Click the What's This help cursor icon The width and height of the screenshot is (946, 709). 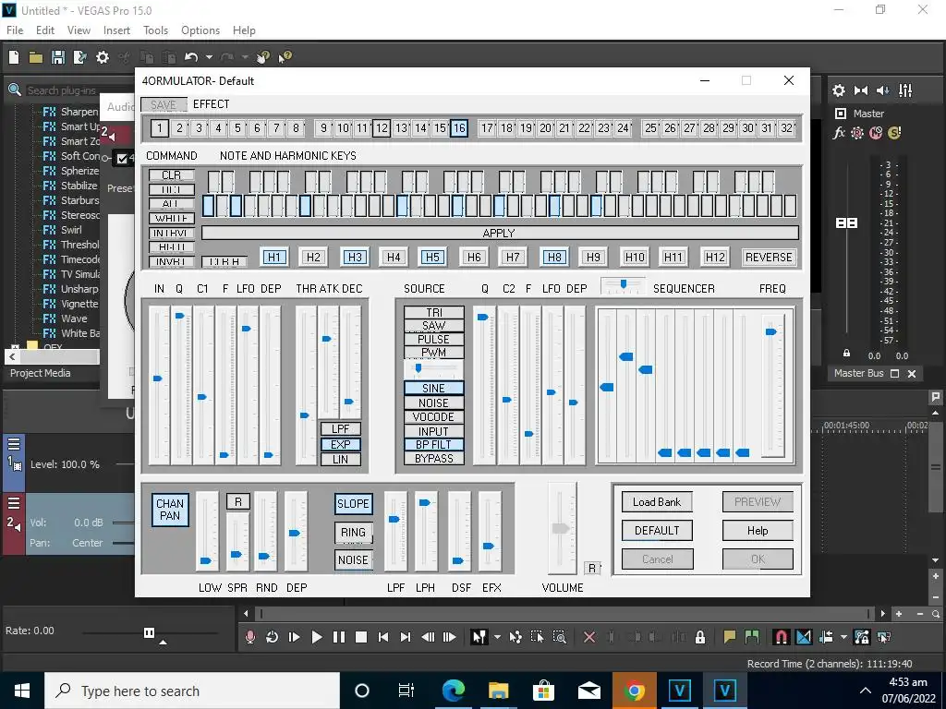(x=285, y=57)
